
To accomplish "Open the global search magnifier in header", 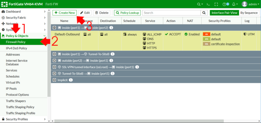I will pyautogui.click(x=199, y=4).
